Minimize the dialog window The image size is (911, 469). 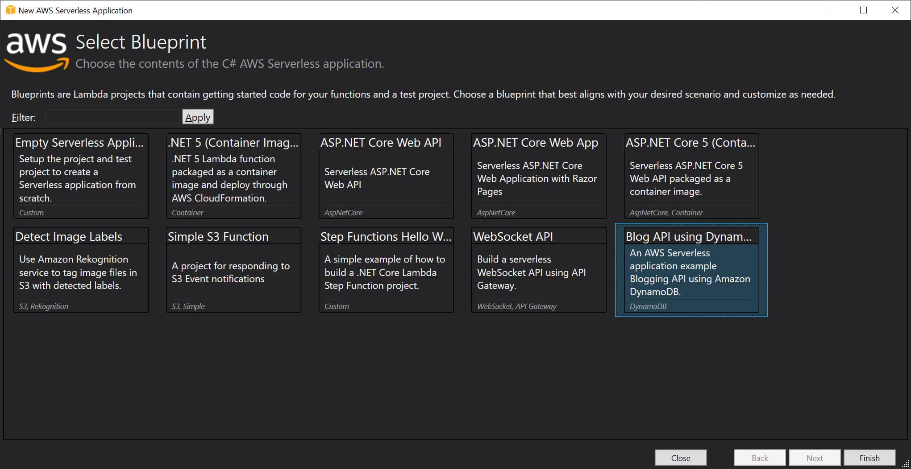coord(832,10)
